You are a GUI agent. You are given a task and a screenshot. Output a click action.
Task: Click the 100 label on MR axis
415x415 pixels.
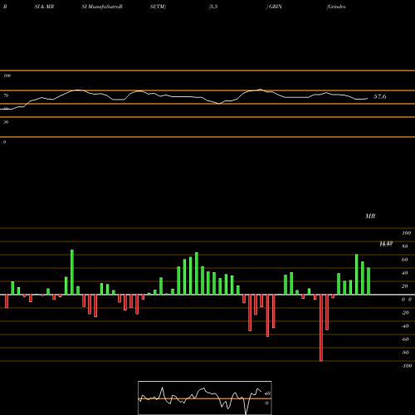coord(407,233)
